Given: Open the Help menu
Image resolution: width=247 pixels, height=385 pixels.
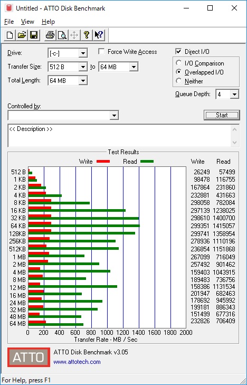Looking at the screenshot, I should (48, 22).
